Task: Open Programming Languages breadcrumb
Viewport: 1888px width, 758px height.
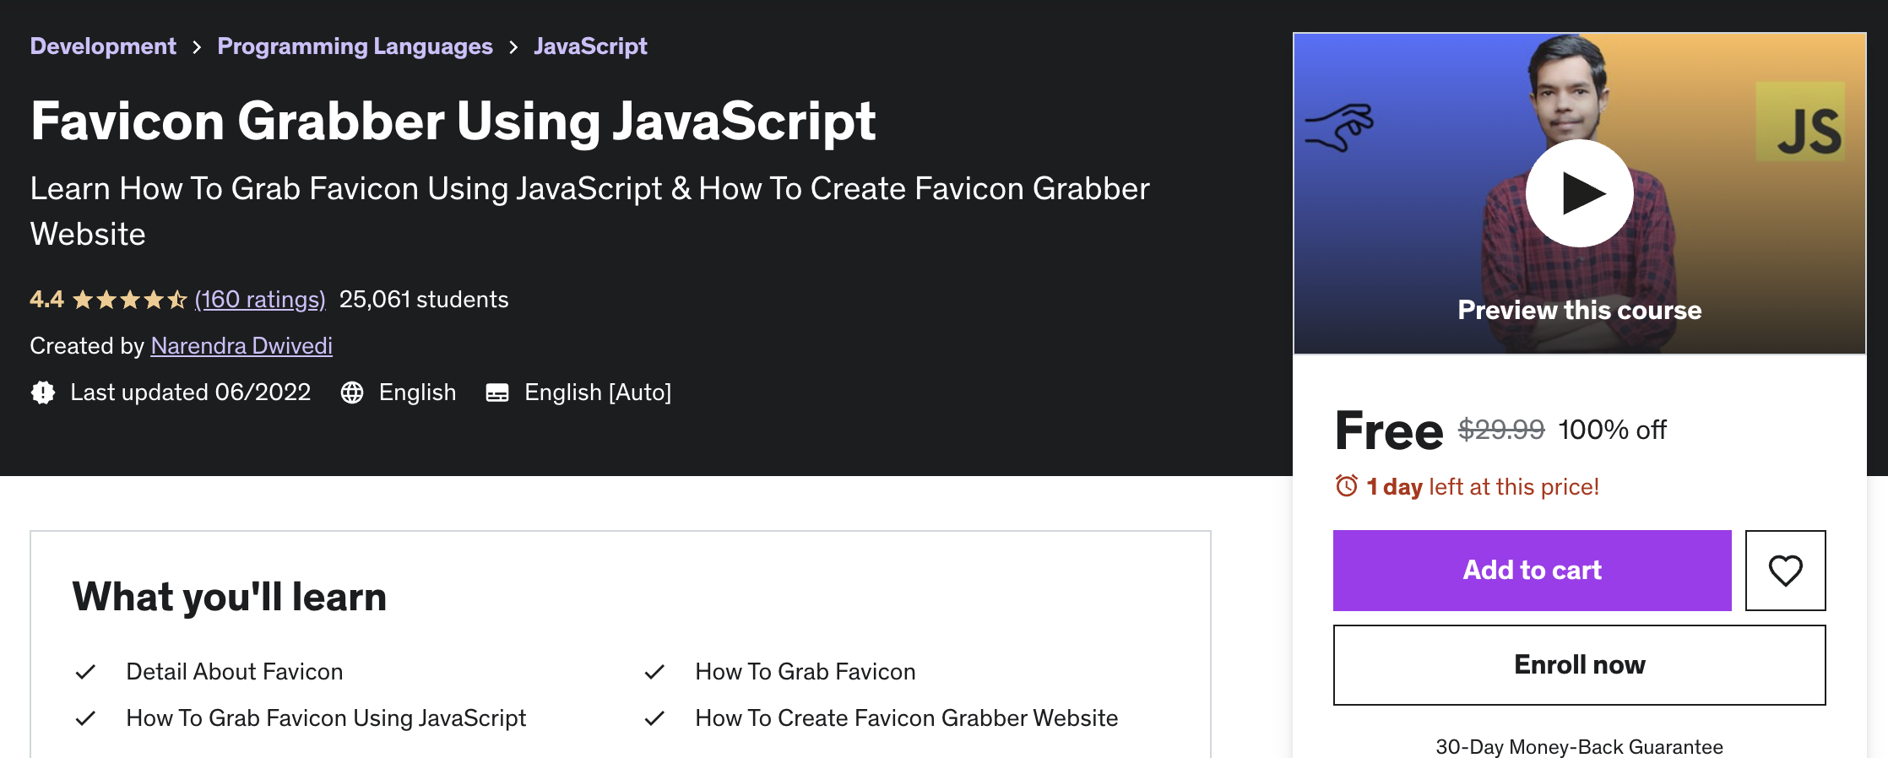Action: click(355, 46)
